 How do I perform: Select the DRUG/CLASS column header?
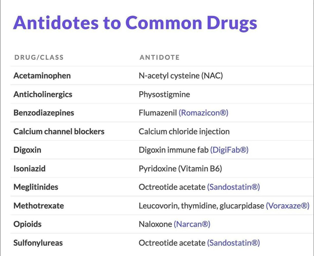39,57
